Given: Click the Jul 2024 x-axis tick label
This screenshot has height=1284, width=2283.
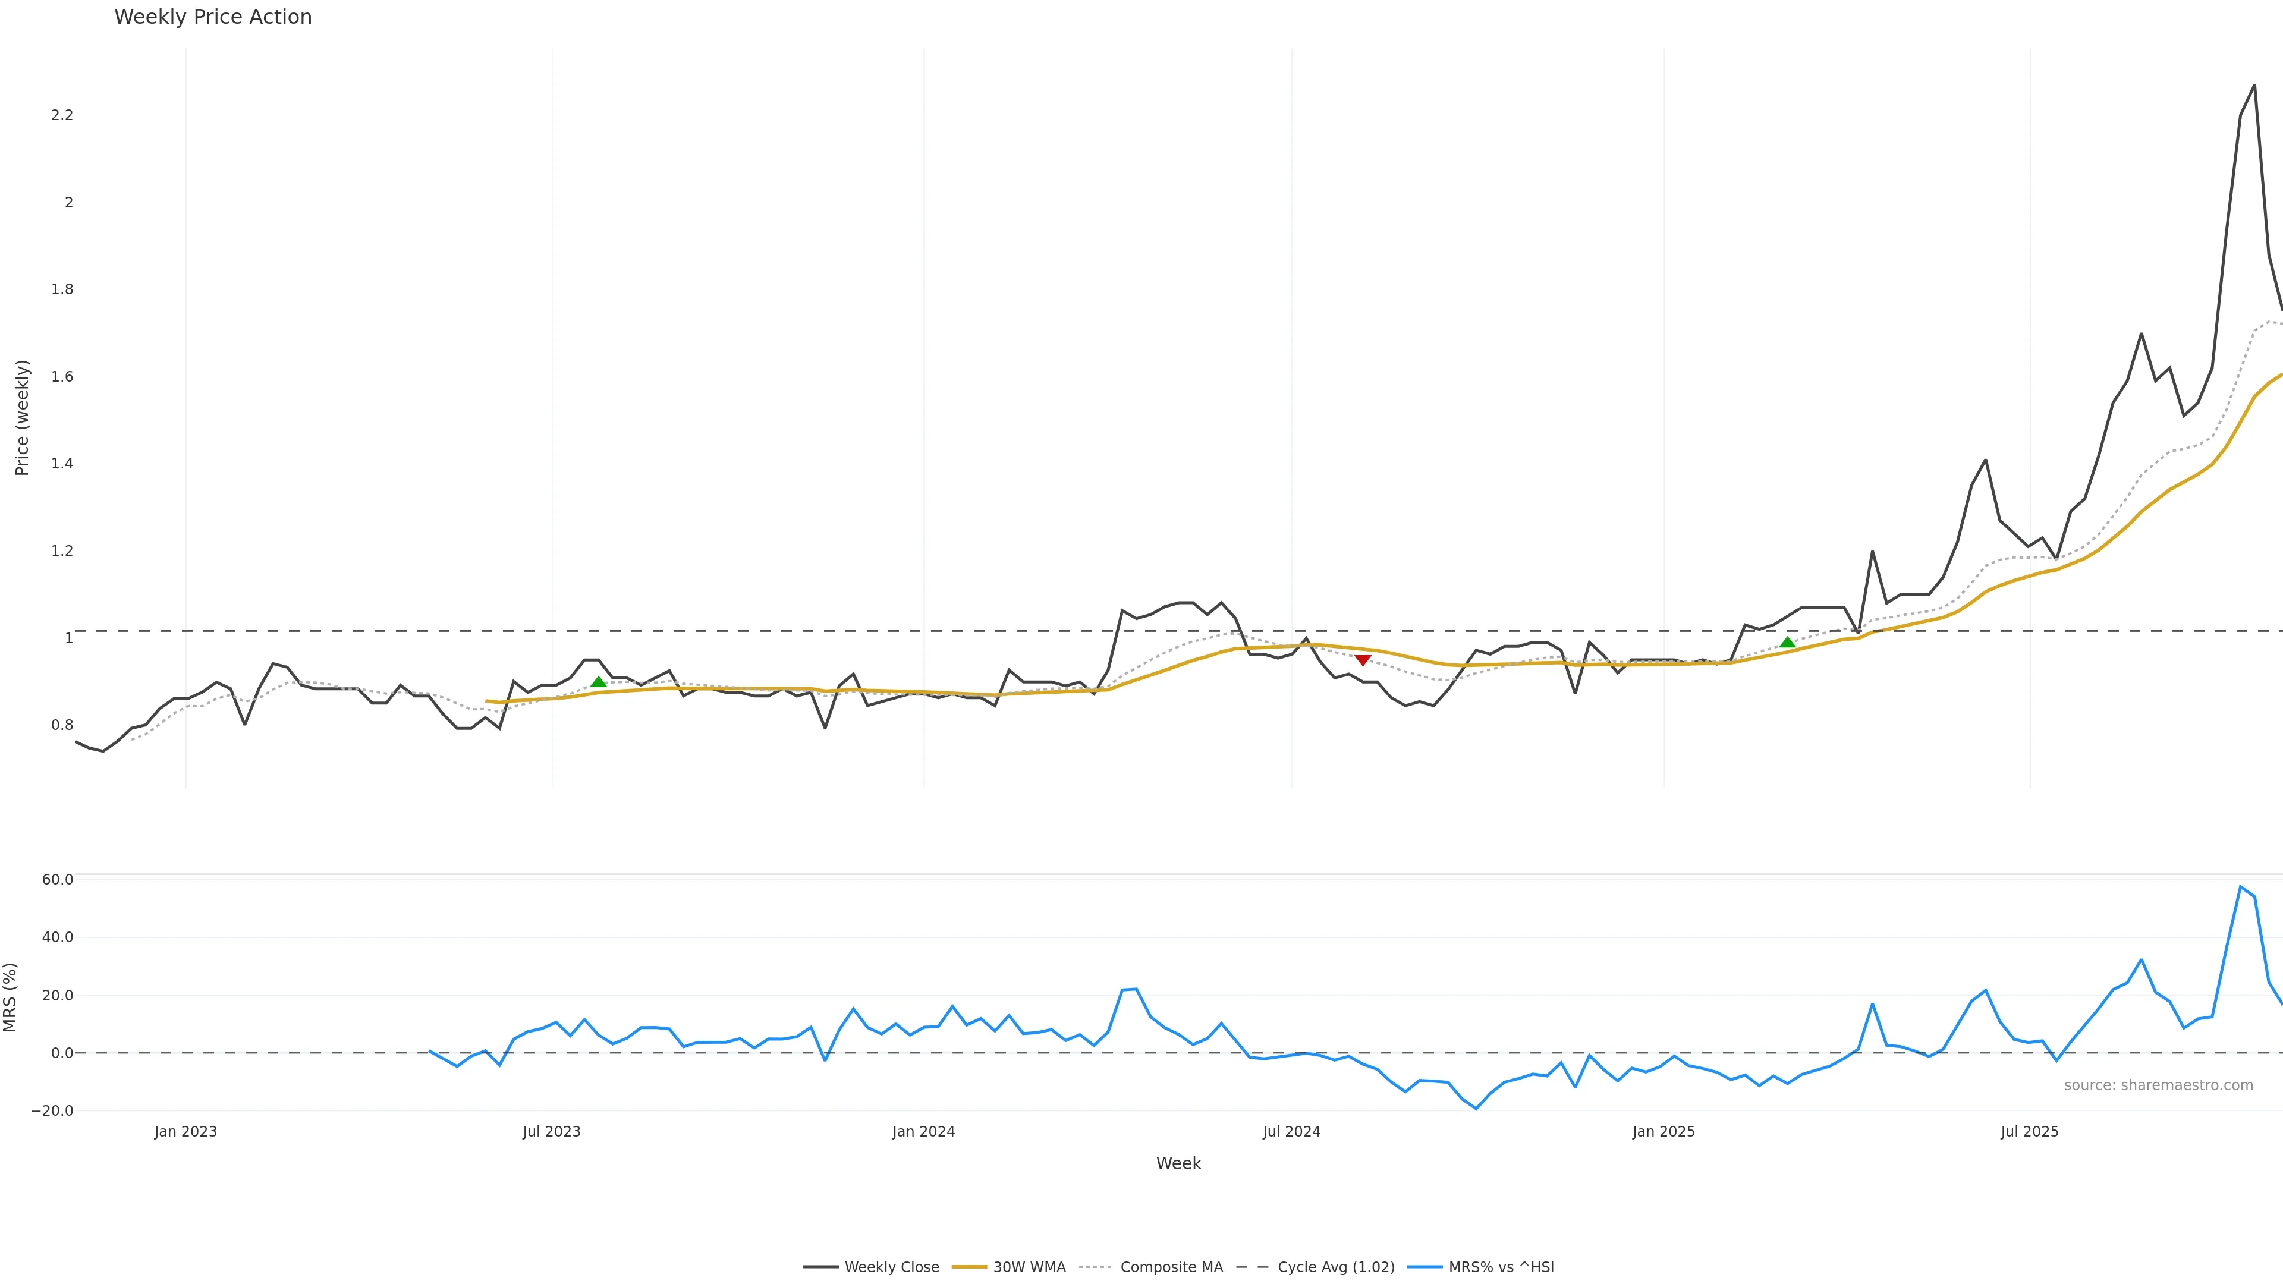Looking at the screenshot, I should (x=1291, y=1132).
